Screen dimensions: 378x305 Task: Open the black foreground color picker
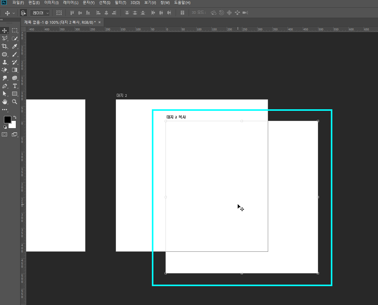(x=7, y=120)
